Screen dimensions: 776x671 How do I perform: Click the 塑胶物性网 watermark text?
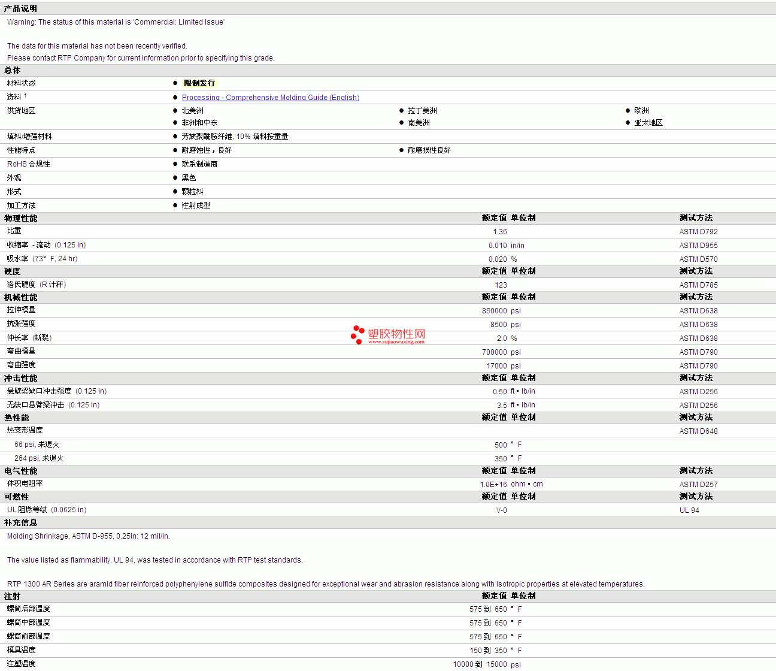click(396, 334)
